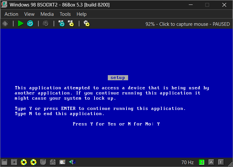
Task: Click the greyed cartridge-shaped drive status icon
Action: pyautogui.click(x=53, y=162)
